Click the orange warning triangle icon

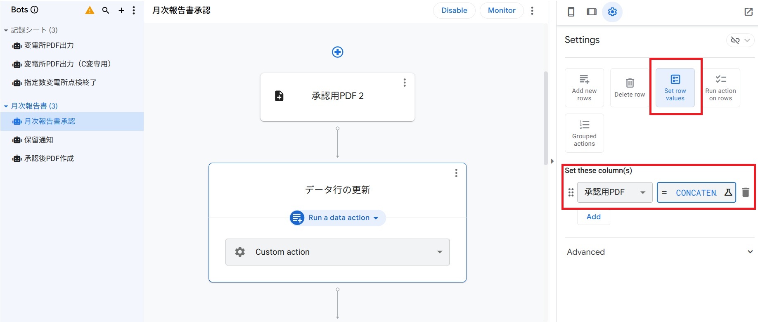(90, 10)
